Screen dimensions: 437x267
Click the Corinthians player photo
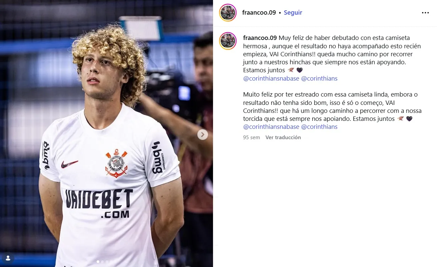click(106, 133)
